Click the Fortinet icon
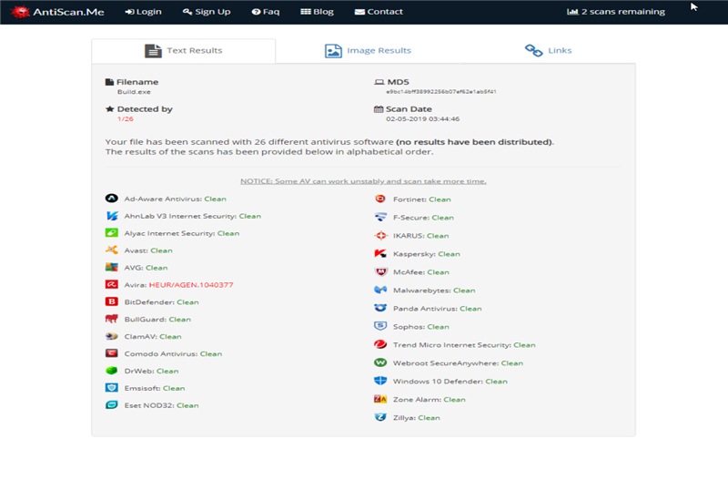The width and height of the screenshot is (728, 500). [380, 199]
